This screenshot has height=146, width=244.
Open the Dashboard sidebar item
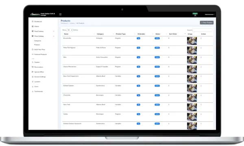click(x=37, y=21)
